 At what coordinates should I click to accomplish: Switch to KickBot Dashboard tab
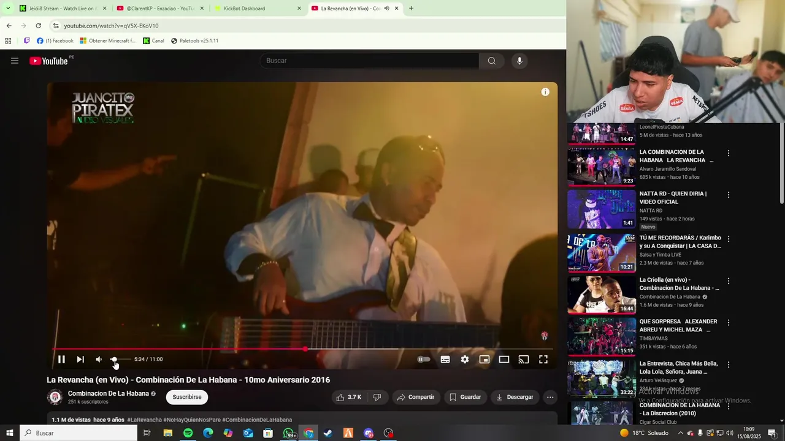[x=258, y=9]
